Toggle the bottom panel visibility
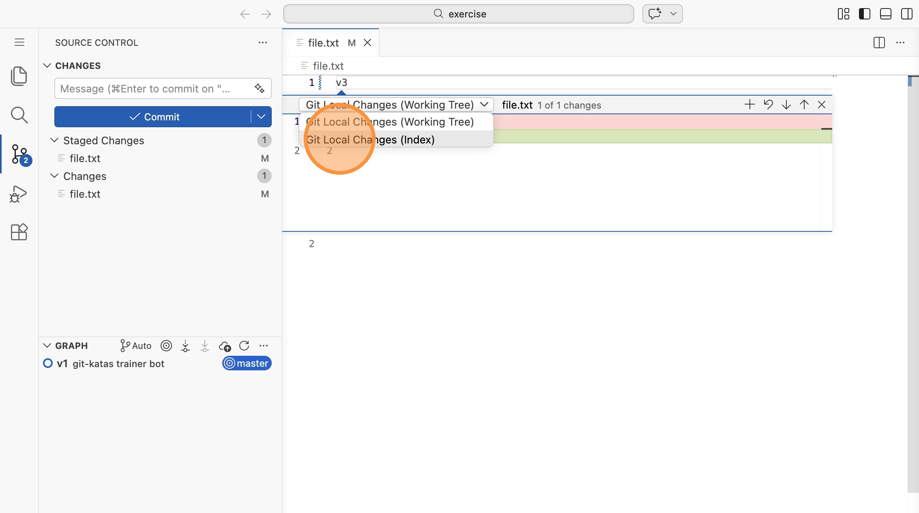 (885, 14)
